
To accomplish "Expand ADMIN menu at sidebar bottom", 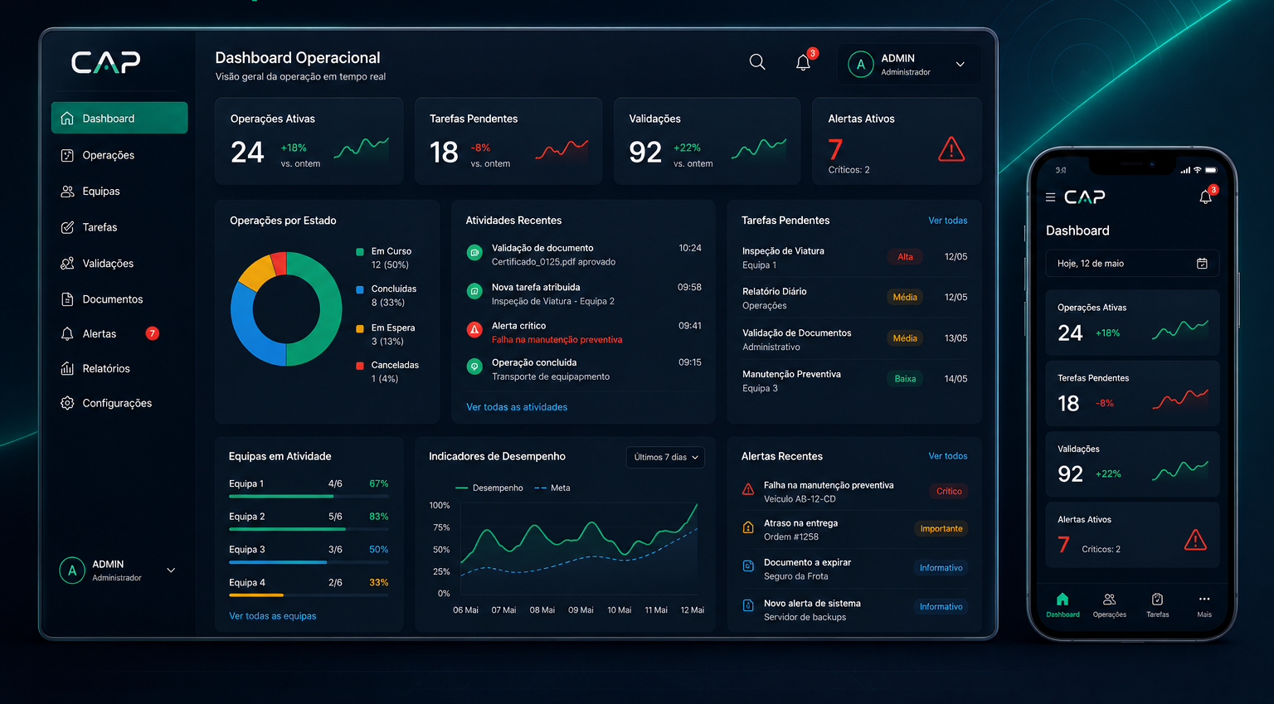I will (x=171, y=570).
